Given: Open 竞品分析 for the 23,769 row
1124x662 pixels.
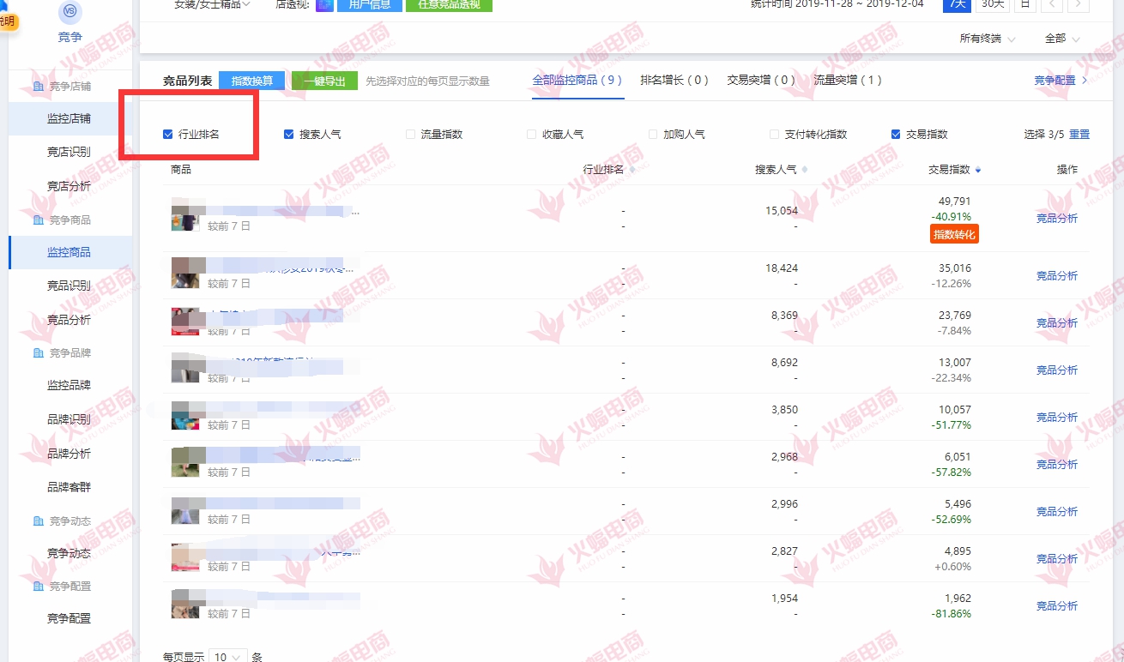Looking at the screenshot, I should point(1056,323).
